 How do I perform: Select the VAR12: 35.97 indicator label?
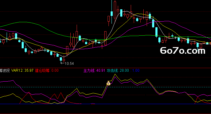pyautogui.click(x=22, y=70)
